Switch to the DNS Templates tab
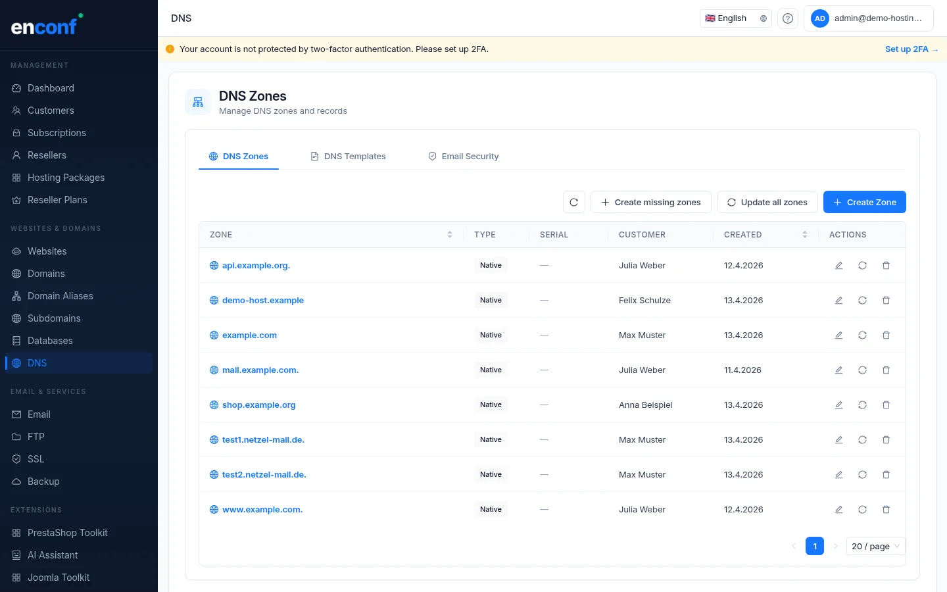 pos(354,156)
